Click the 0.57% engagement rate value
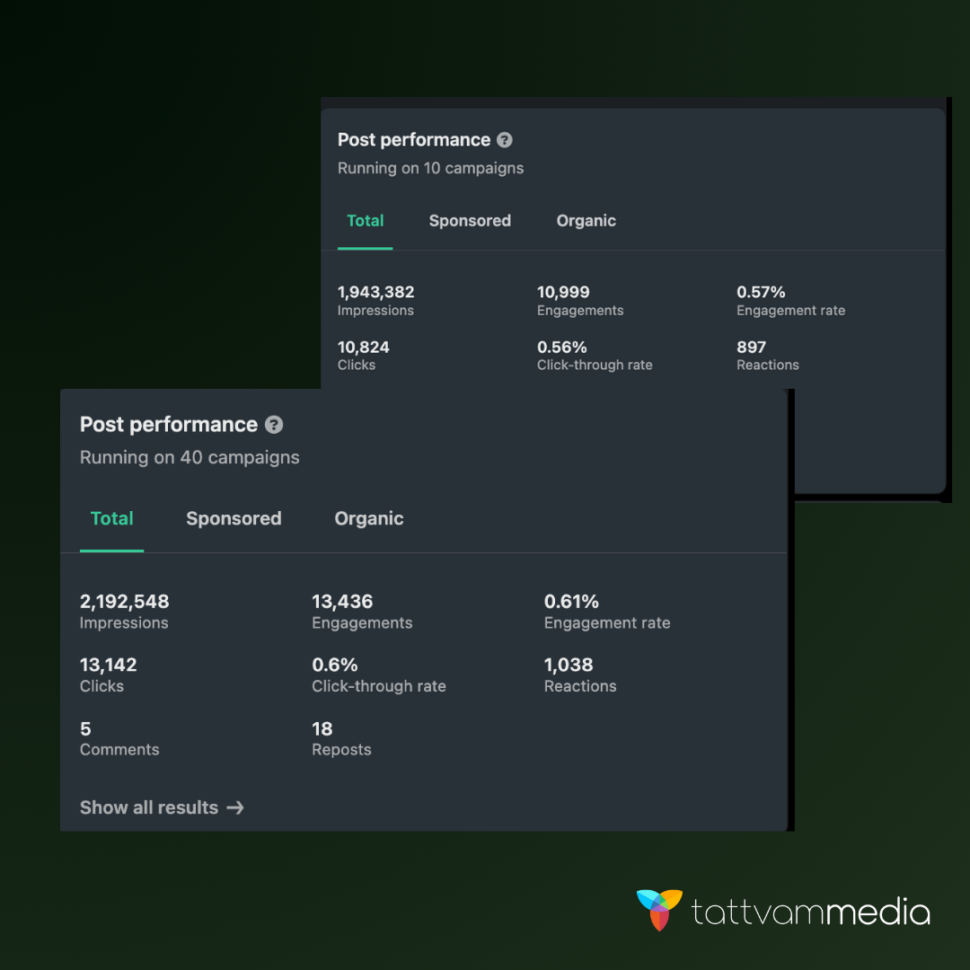 pyautogui.click(x=761, y=292)
